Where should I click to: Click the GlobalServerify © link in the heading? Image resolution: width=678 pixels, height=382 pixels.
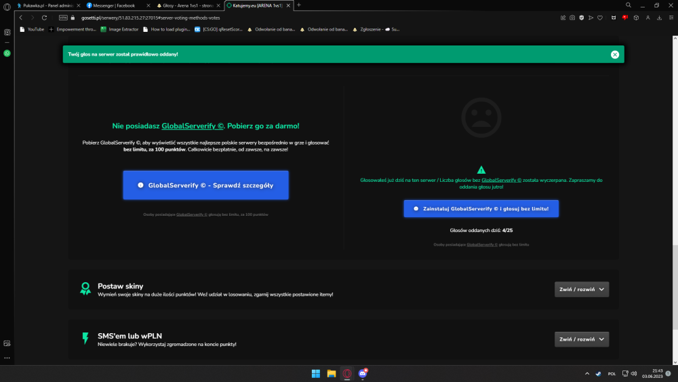[x=193, y=126]
